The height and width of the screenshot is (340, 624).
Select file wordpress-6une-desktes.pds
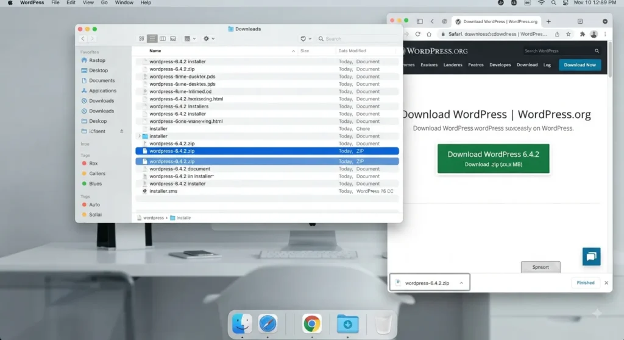(267, 84)
